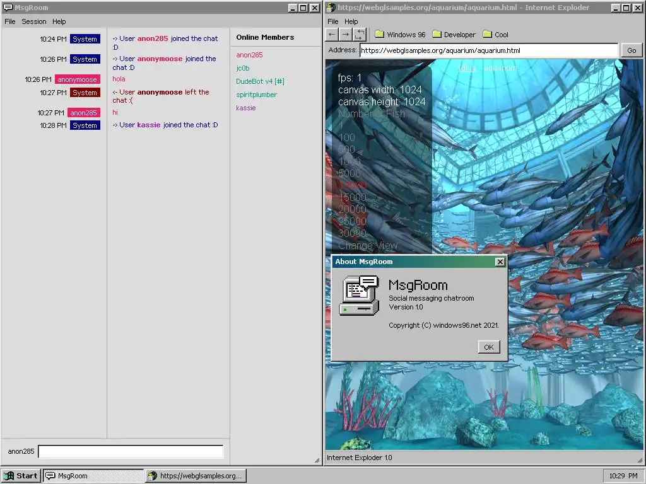
Task: Click the tdl.js link above the aquarium
Action: (467, 68)
